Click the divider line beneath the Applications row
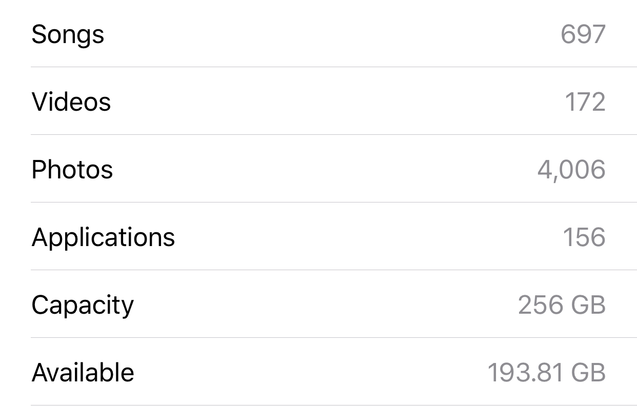 (x=334, y=270)
